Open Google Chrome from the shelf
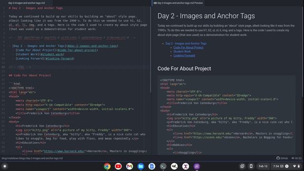Screen dimensions: 304x171 coord(107,166)
